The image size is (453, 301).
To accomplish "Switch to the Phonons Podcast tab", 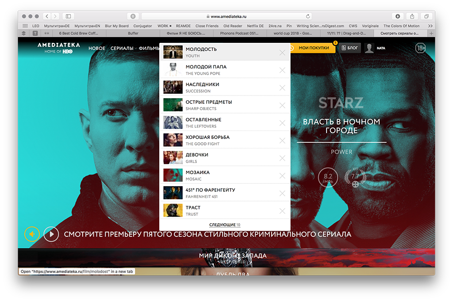I will click(x=239, y=34).
